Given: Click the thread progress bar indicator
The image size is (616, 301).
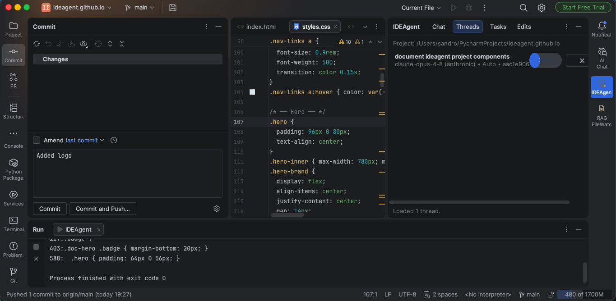Looking at the screenshot, I should coord(545,60).
